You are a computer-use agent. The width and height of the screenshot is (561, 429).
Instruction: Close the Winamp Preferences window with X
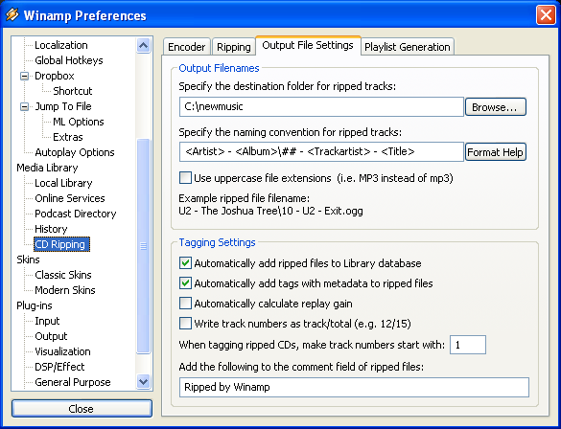click(546, 15)
